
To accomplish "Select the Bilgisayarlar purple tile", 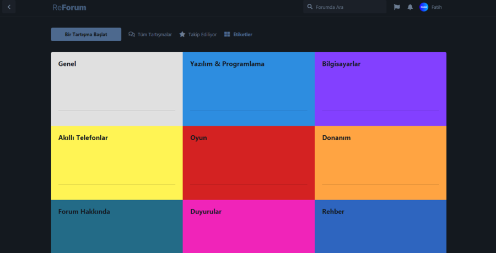I will coord(380,88).
